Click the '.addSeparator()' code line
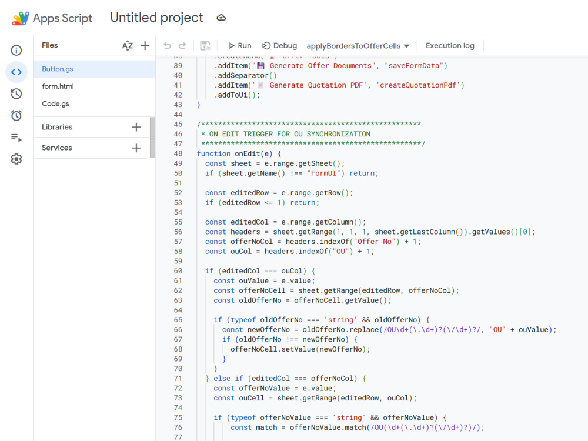The image size is (588, 441). [245, 75]
